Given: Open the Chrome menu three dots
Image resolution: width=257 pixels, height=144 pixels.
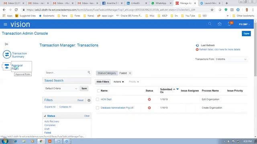Looking at the screenshot, I should click(x=253, y=10).
